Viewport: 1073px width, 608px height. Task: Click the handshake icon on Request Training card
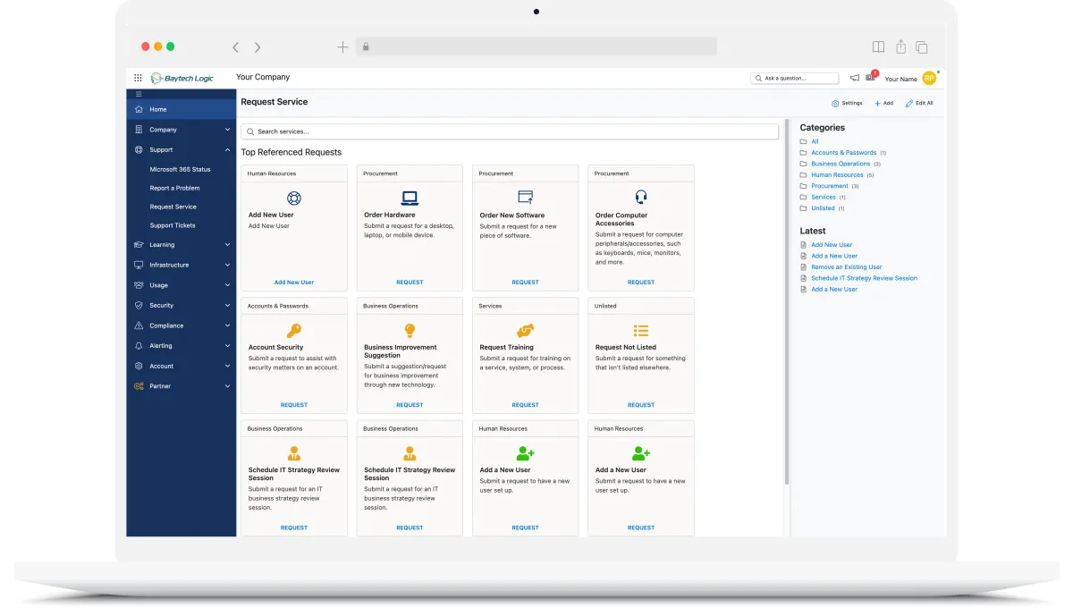click(x=525, y=330)
